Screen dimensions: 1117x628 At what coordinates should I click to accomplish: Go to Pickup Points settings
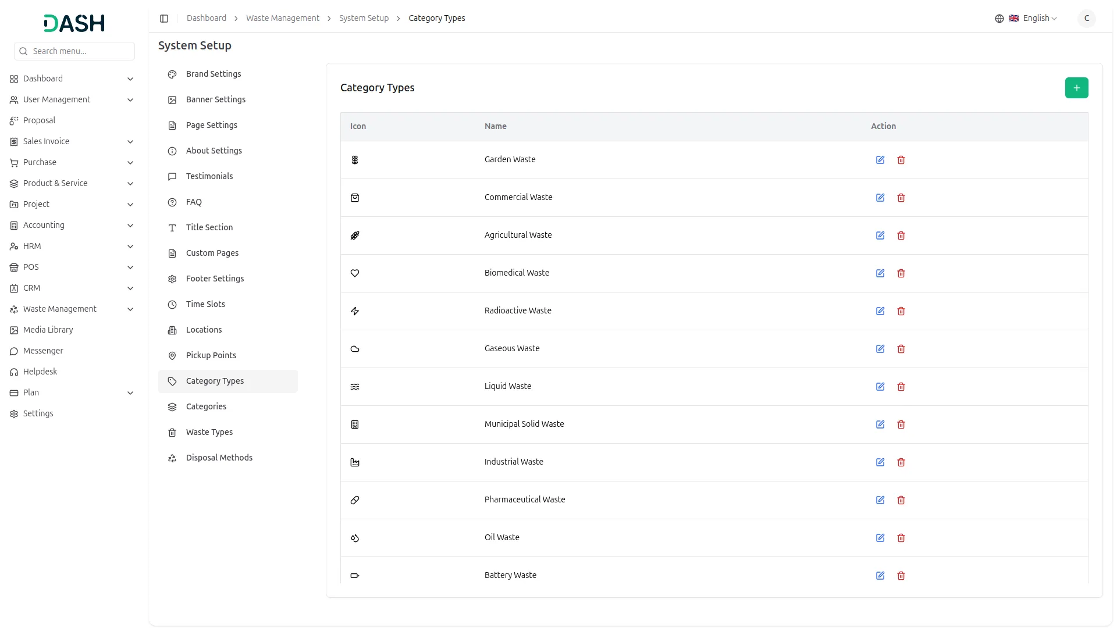[x=211, y=355]
